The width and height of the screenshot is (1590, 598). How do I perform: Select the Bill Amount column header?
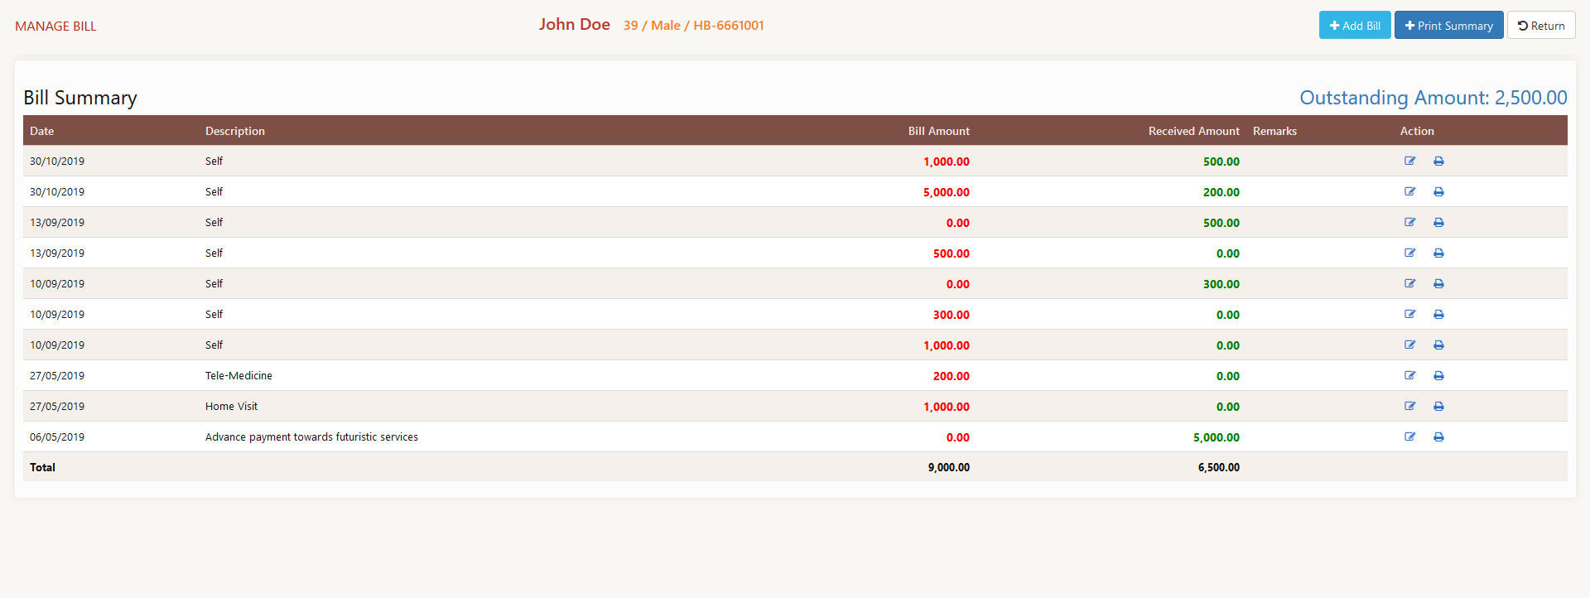(938, 131)
